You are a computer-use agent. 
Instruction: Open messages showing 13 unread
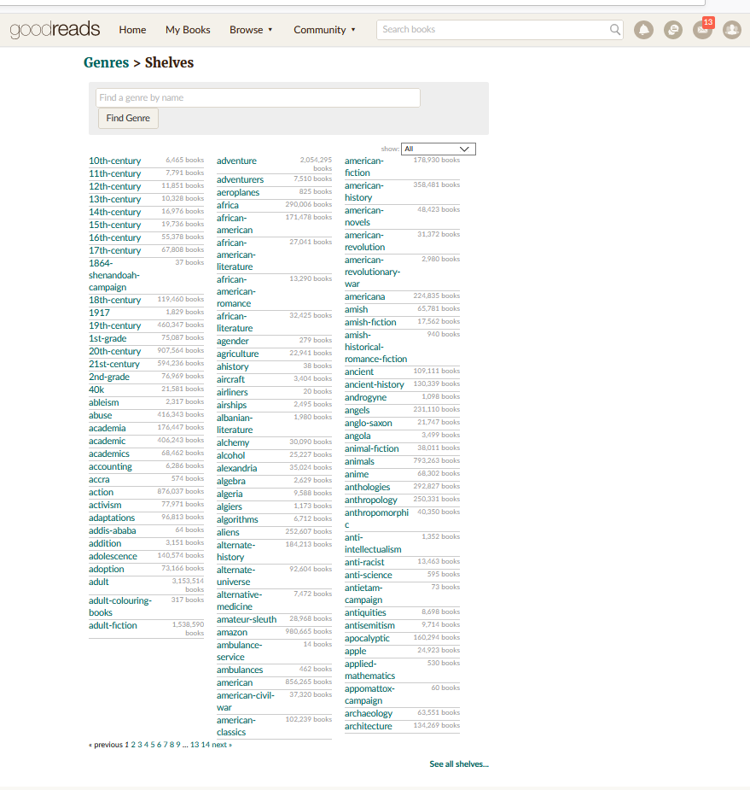[x=701, y=30]
